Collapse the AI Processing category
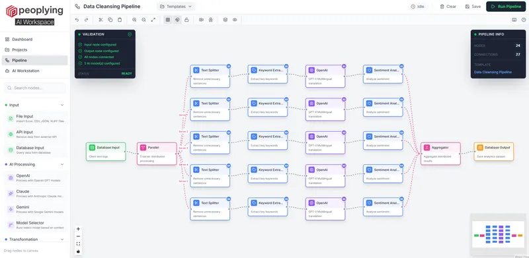 [x=62, y=164]
